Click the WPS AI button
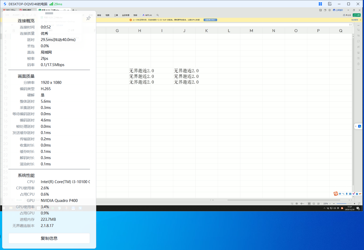The height and width of the screenshot is (250, 364). pyautogui.click(x=147, y=15)
